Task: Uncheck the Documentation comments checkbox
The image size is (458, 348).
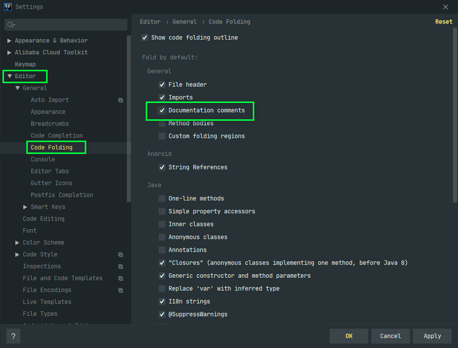Action: coord(162,110)
